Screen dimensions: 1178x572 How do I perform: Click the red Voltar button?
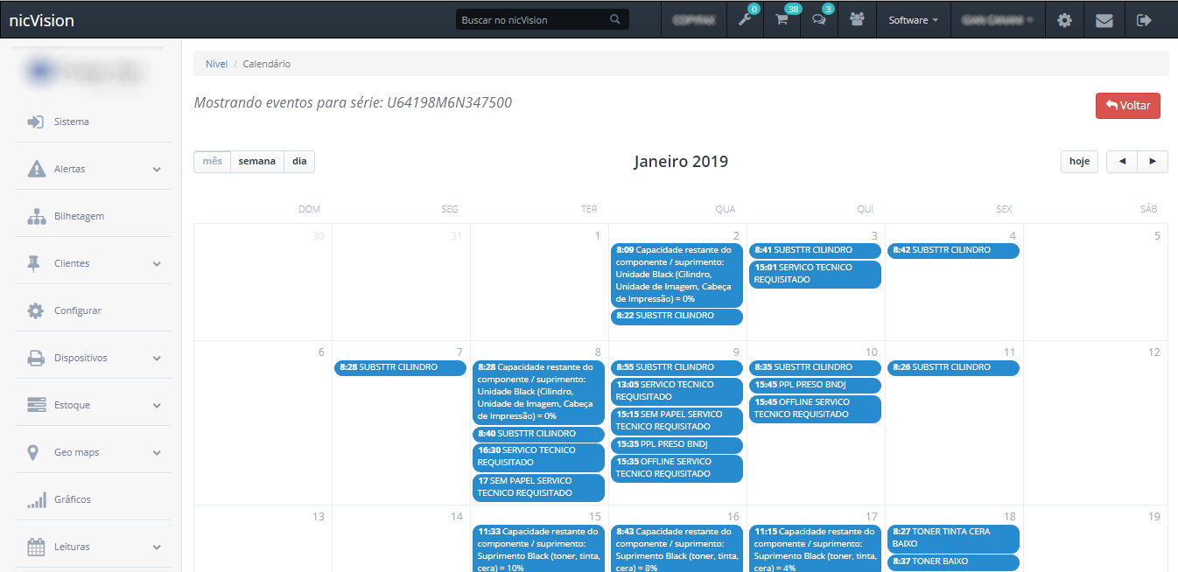coord(1127,105)
